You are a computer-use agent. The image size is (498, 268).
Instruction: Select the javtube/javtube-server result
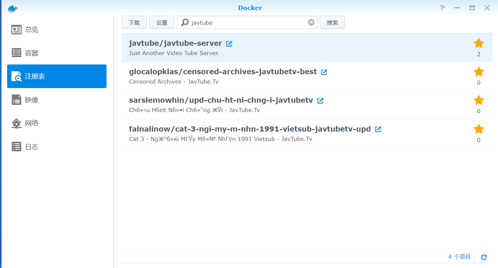tap(307, 48)
